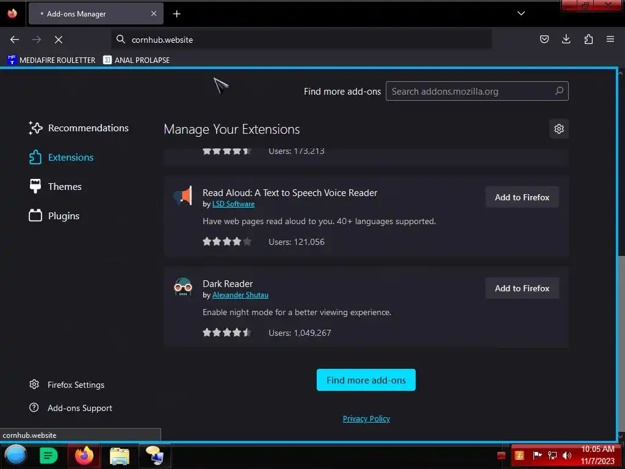625x469 pixels.
Task: Switch to Firefox in the taskbar
Action: tap(84, 456)
